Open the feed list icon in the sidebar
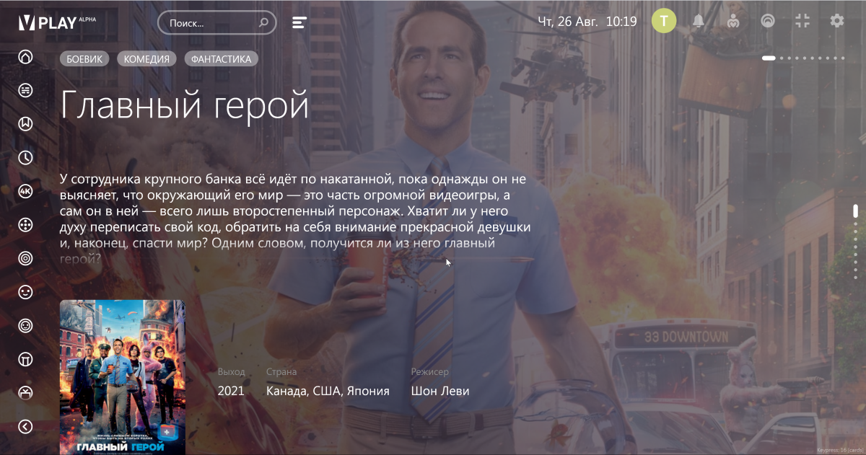 point(25,90)
